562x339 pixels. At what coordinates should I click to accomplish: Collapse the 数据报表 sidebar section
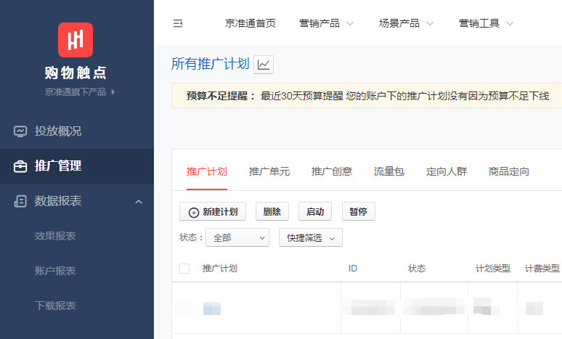139,201
